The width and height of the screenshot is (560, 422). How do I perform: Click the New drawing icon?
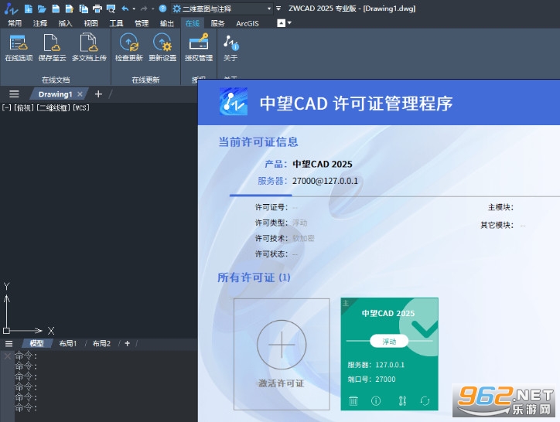click(28, 9)
